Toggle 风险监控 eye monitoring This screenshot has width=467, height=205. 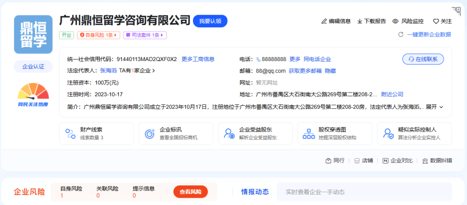[x=395, y=21]
